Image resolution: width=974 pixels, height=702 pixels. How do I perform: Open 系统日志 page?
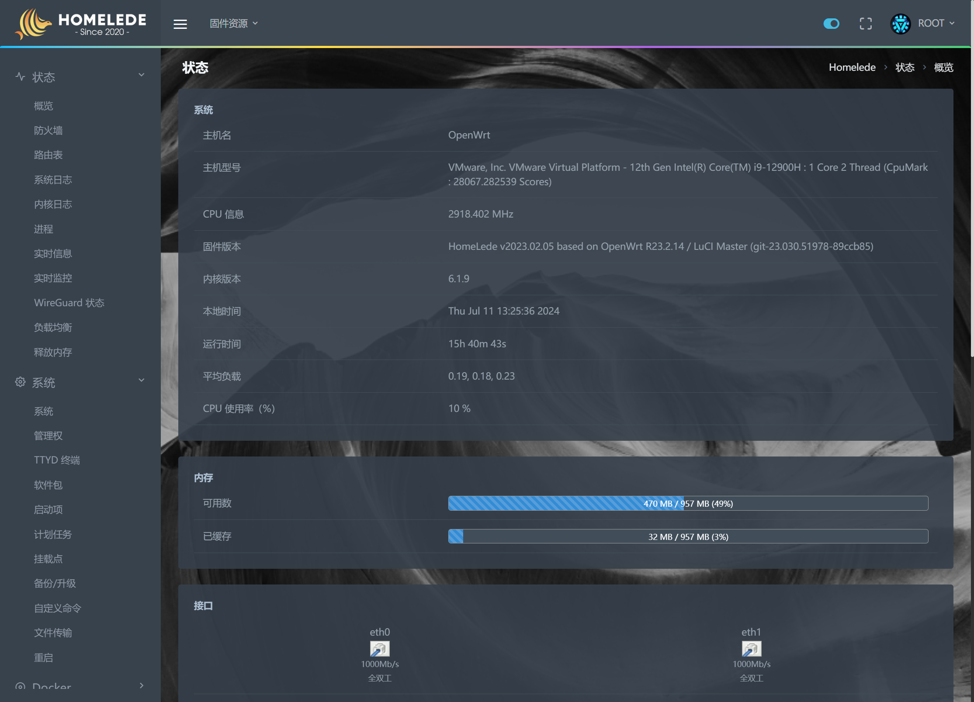click(53, 180)
